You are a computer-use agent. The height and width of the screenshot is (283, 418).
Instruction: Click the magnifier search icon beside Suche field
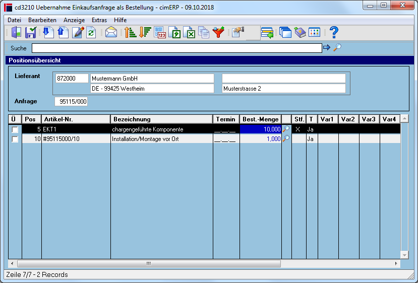337,48
